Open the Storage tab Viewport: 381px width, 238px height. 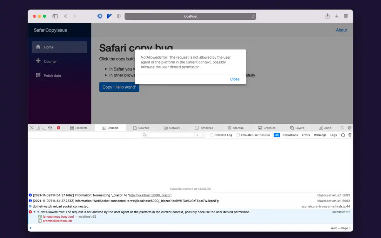click(x=236, y=128)
